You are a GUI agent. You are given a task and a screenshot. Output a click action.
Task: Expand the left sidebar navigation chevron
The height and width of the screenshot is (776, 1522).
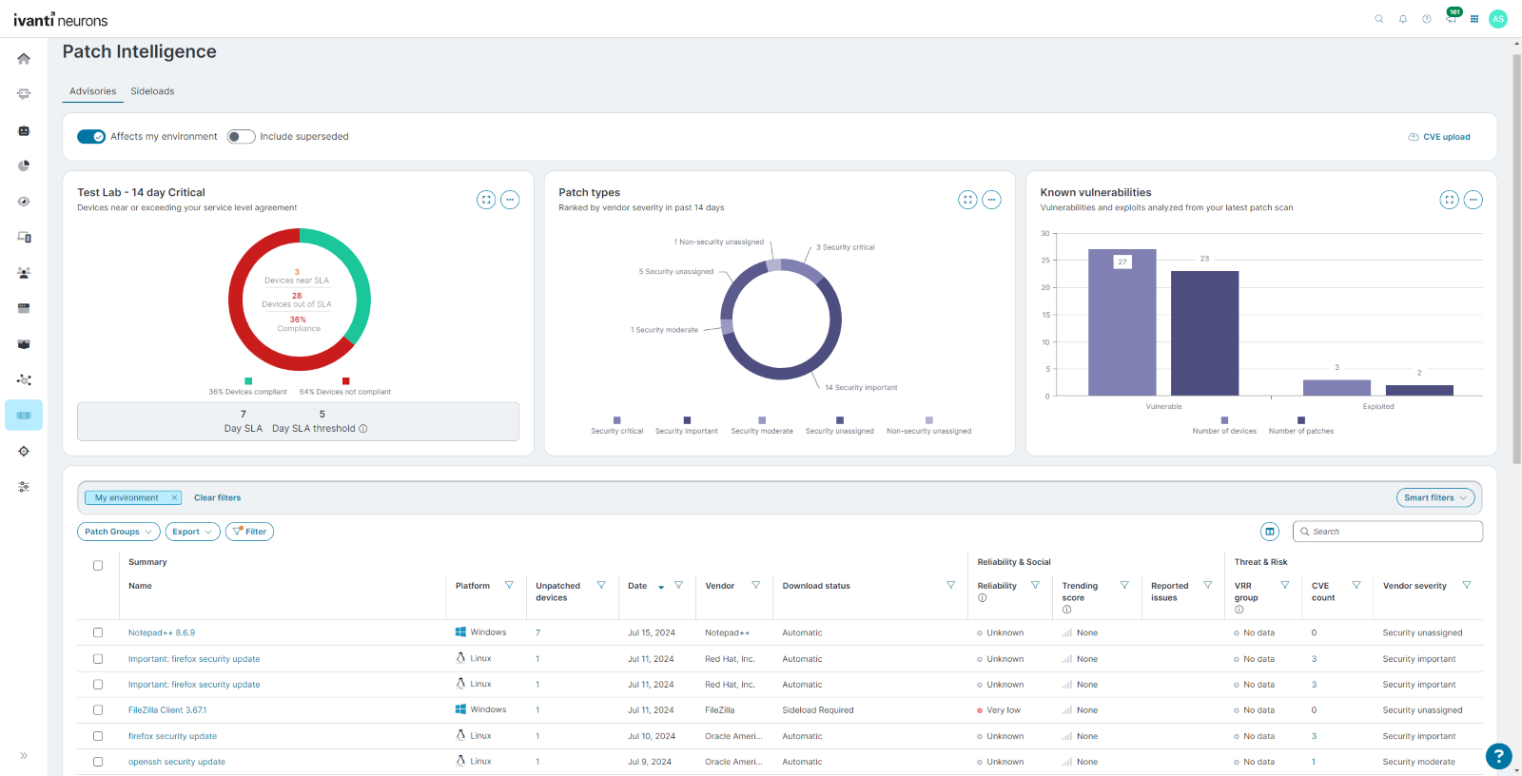click(24, 756)
